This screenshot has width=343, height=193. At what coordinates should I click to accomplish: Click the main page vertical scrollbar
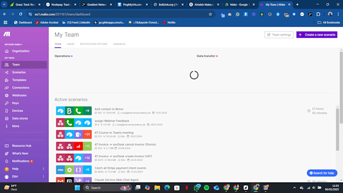click(341, 87)
